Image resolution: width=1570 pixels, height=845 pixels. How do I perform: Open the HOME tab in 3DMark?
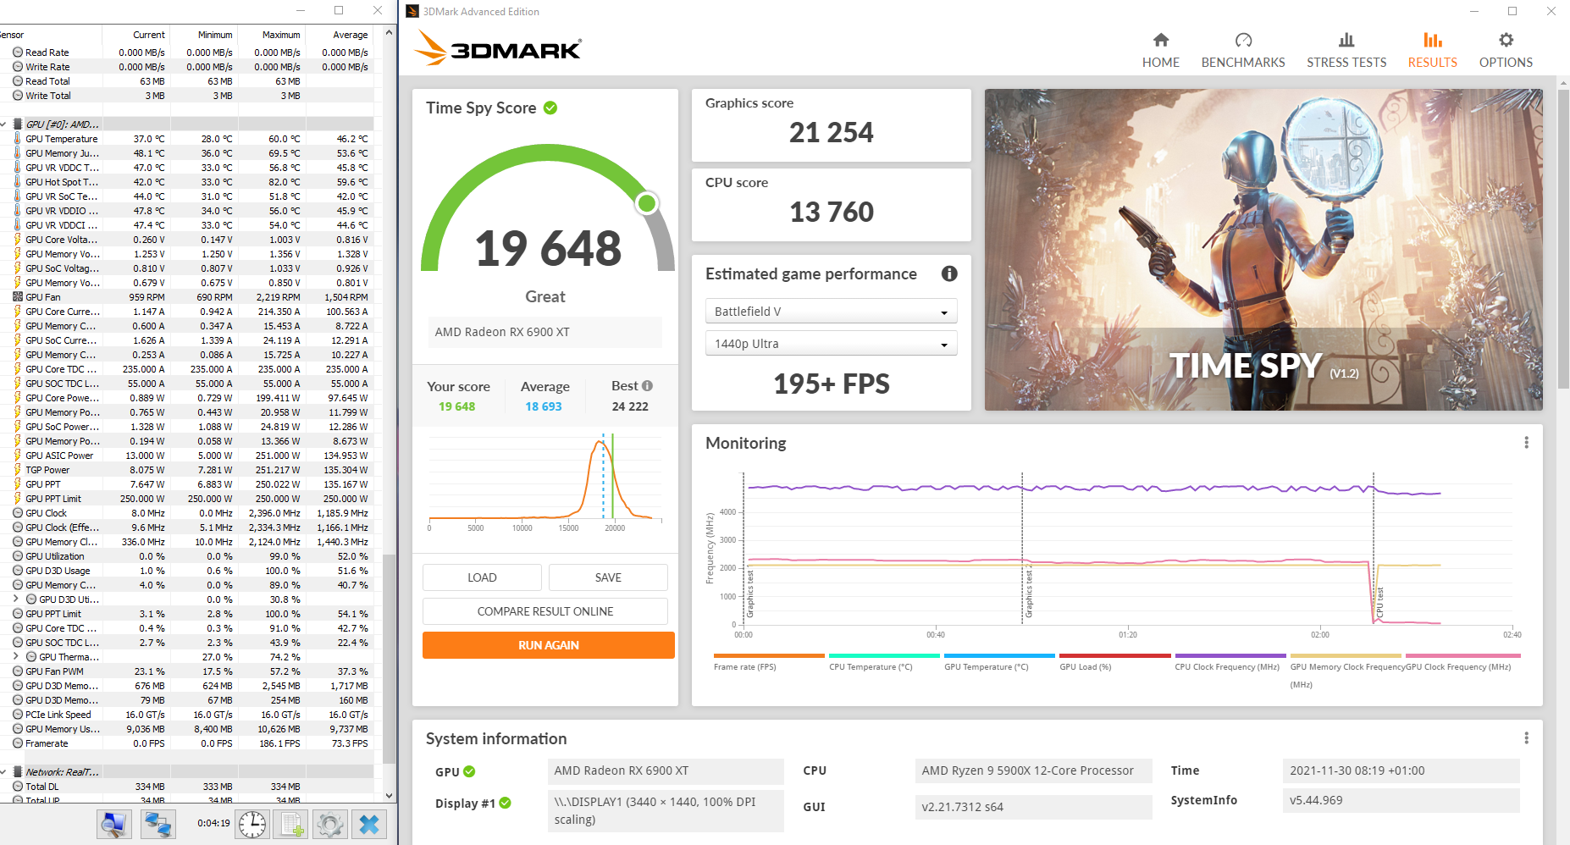point(1160,51)
